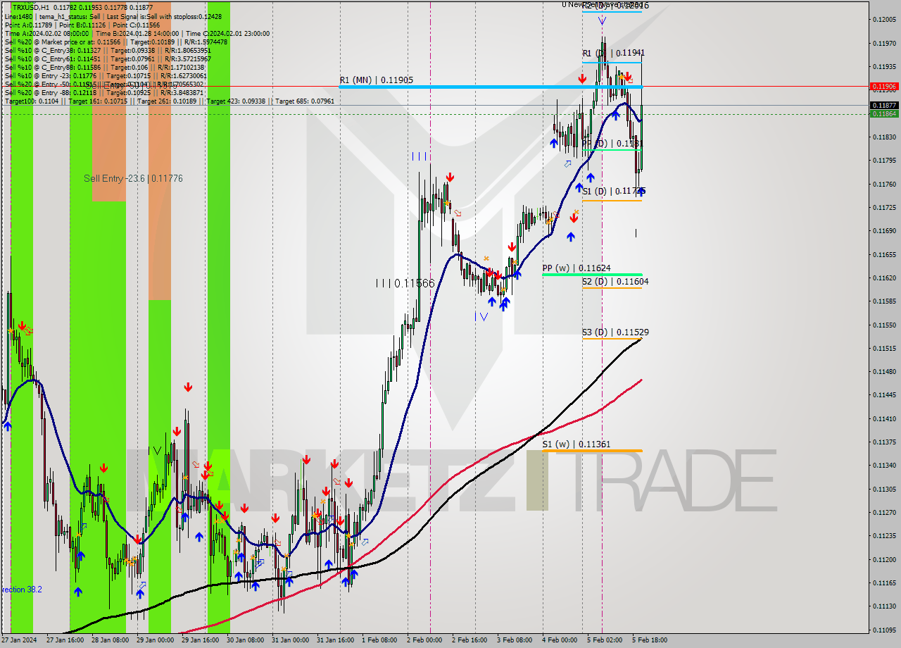Click the 2 Feb 16:00 time label
The width and height of the screenshot is (901, 648).
[470, 640]
